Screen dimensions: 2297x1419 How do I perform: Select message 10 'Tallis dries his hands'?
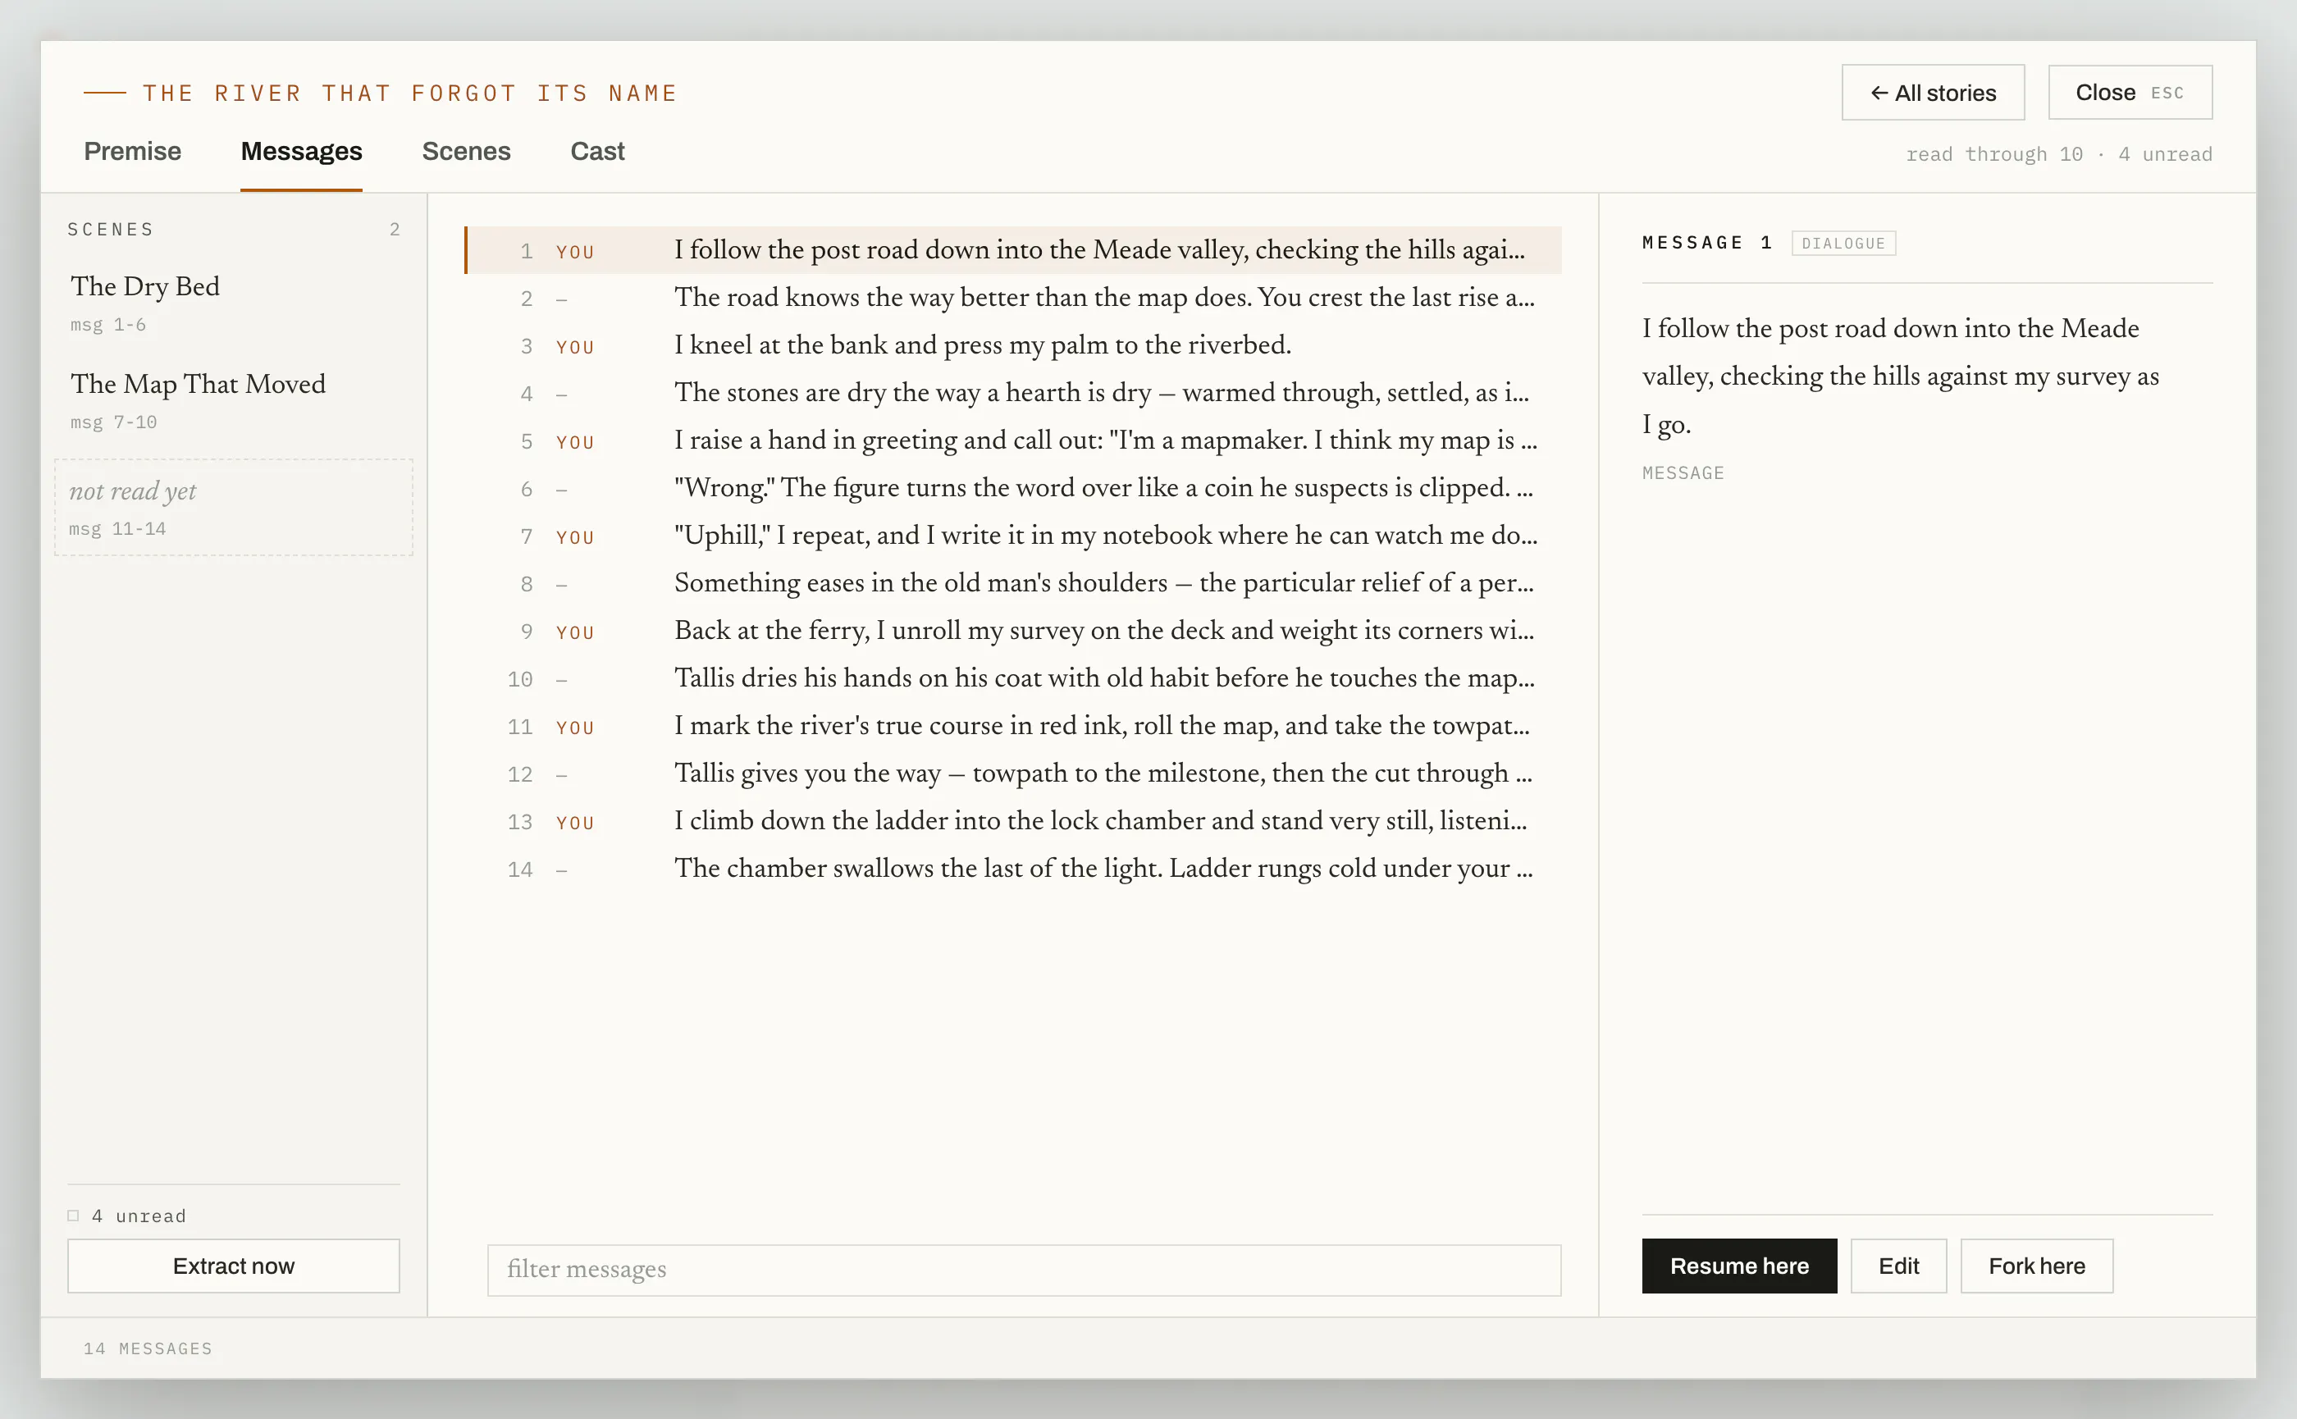tap(1014, 678)
